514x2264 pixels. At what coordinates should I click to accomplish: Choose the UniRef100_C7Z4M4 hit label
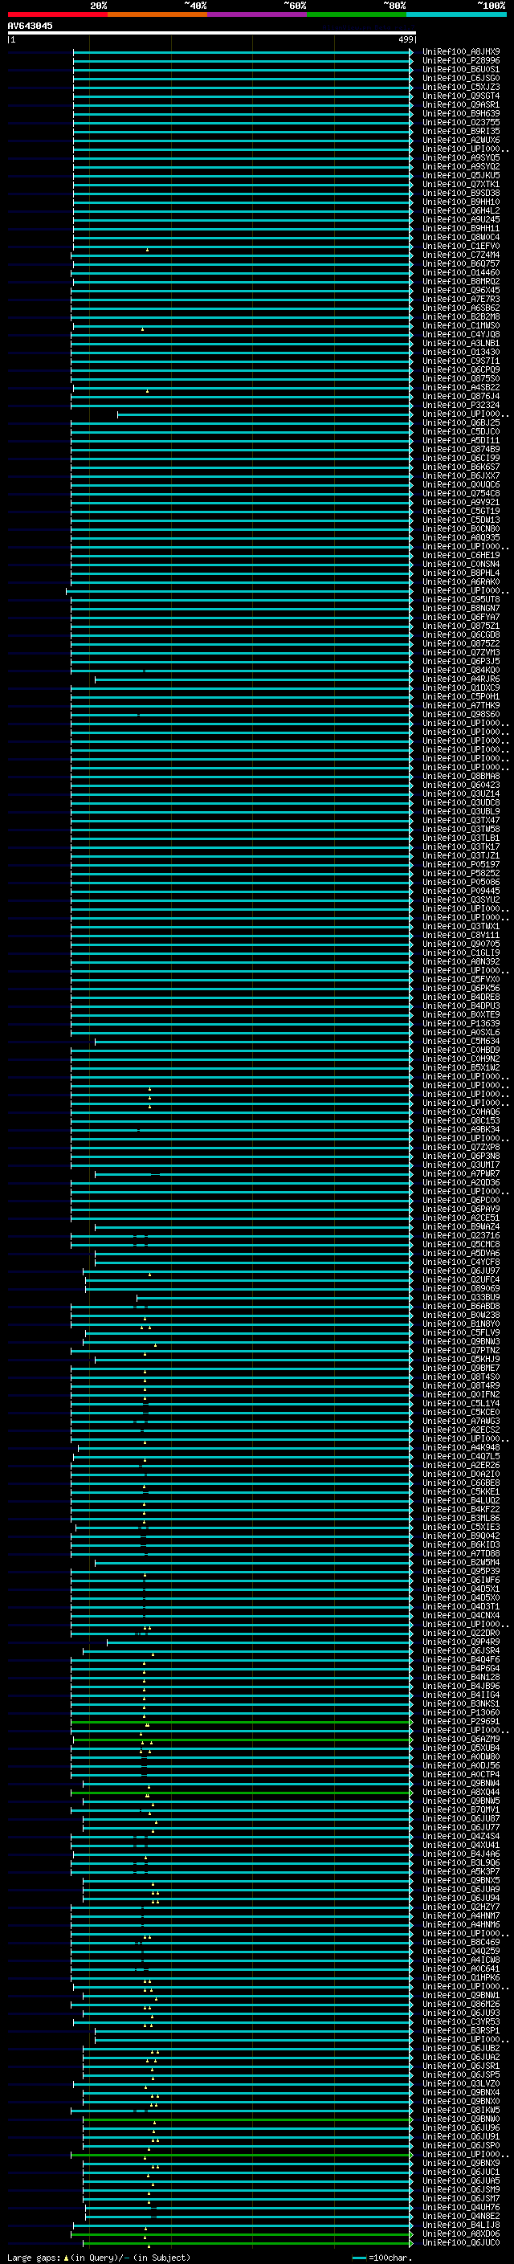[x=460, y=255]
